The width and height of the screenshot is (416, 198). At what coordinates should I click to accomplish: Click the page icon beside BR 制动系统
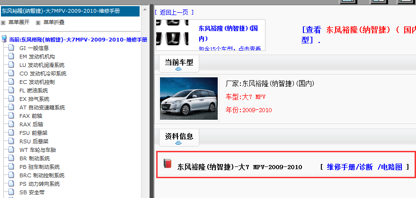click(x=11, y=158)
